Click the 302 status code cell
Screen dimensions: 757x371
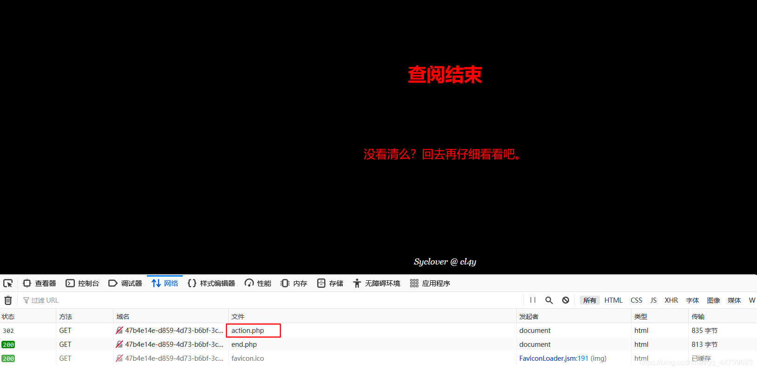click(8, 331)
